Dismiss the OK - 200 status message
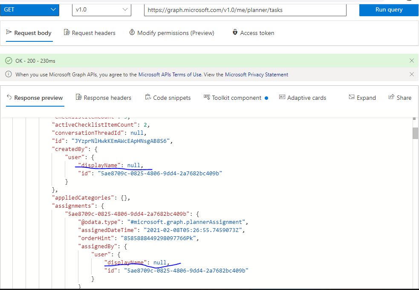This screenshot has width=419, height=290. 411,61
